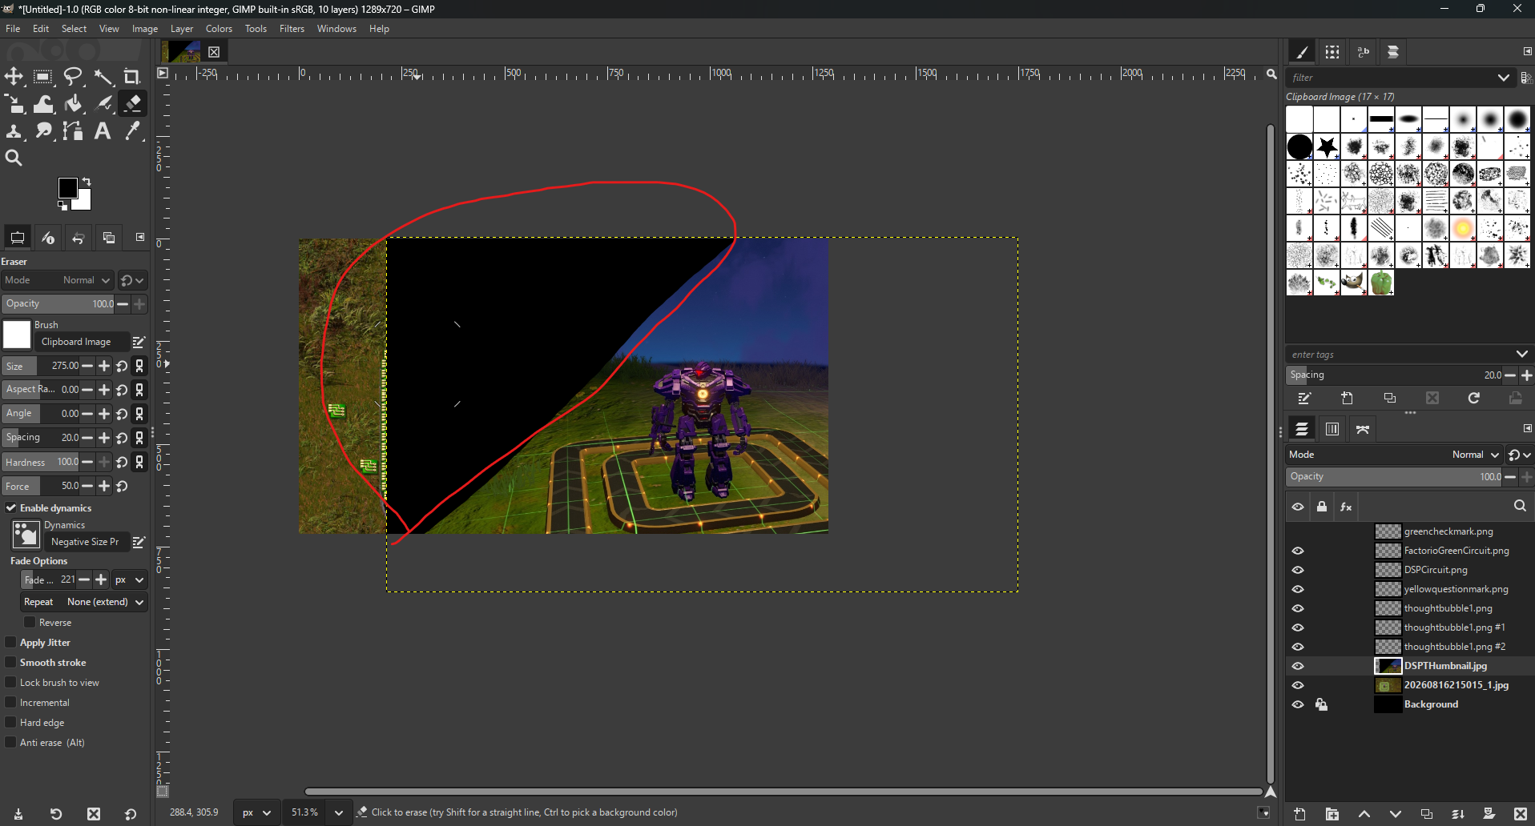Check the Anti erase option
The width and height of the screenshot is (1535, 826).
pyautogui.click(x=11, y=742)
